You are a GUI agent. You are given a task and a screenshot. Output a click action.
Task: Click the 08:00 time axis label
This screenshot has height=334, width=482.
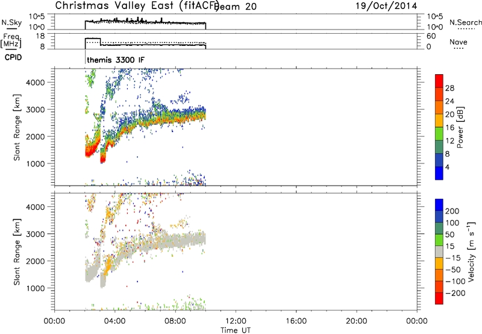175,321
